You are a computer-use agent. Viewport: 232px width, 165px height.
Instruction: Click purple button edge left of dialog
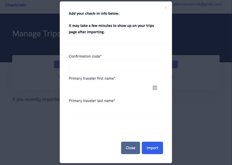tap(57, 65)
